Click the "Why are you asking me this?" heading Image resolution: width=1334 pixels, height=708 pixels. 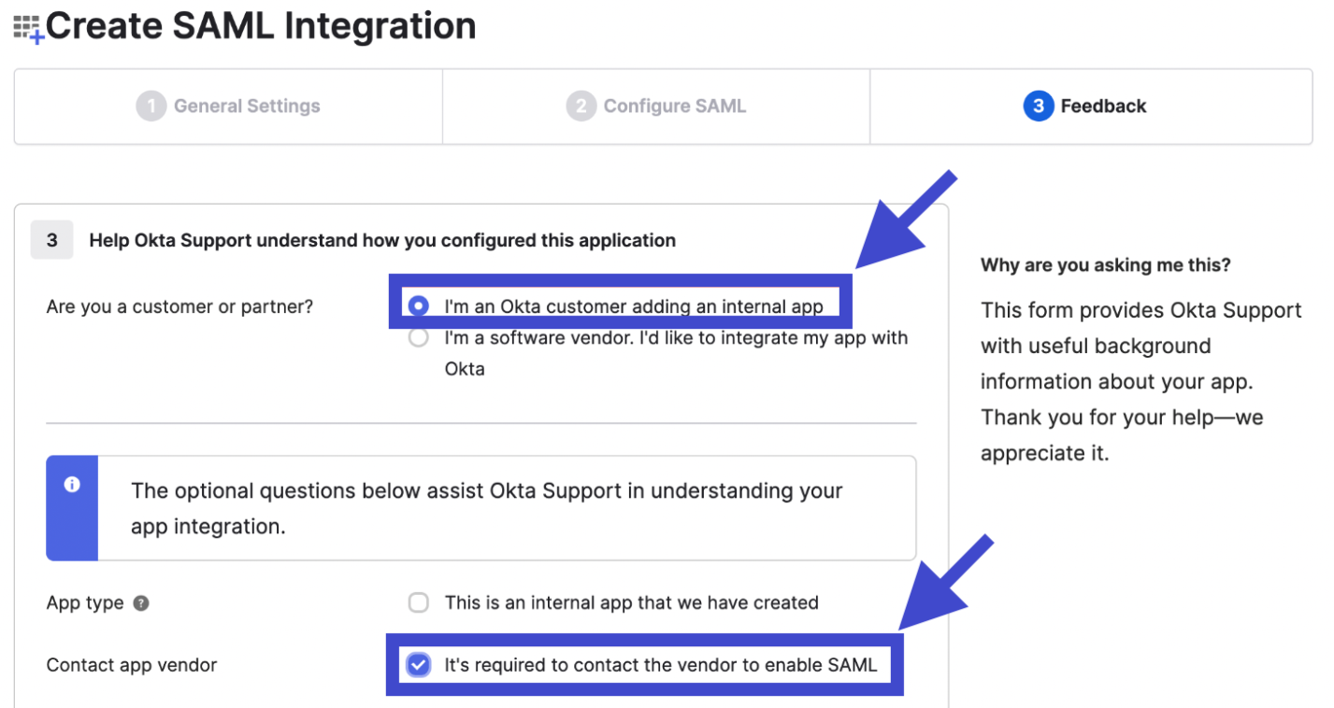pyautogui.click(x=1105, y=265)
